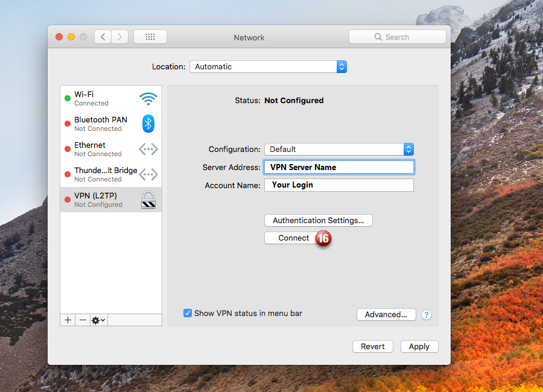Select the Wi-Fi service in the list

pyautogui.click(x=111, y=98)
